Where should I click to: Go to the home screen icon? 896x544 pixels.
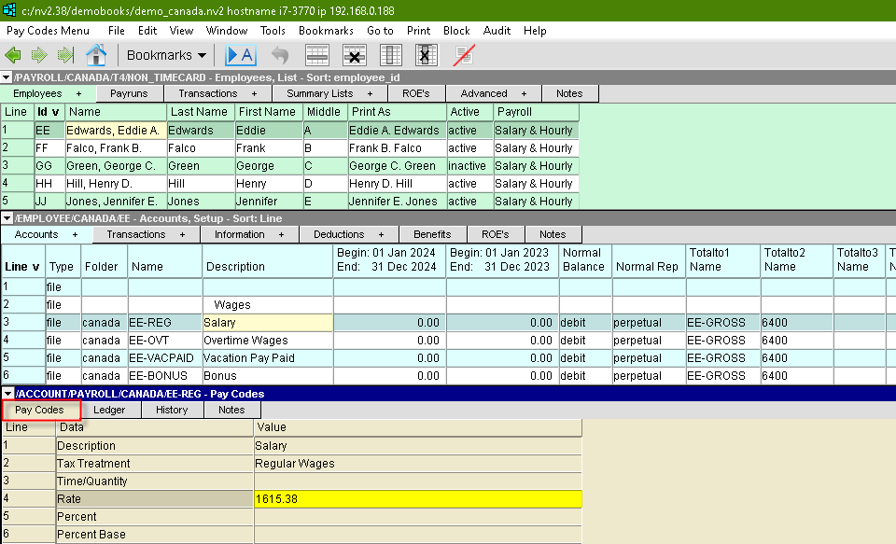96,55
